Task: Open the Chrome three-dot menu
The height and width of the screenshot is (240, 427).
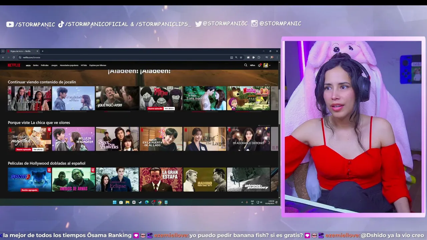Action: pos(277,57)
